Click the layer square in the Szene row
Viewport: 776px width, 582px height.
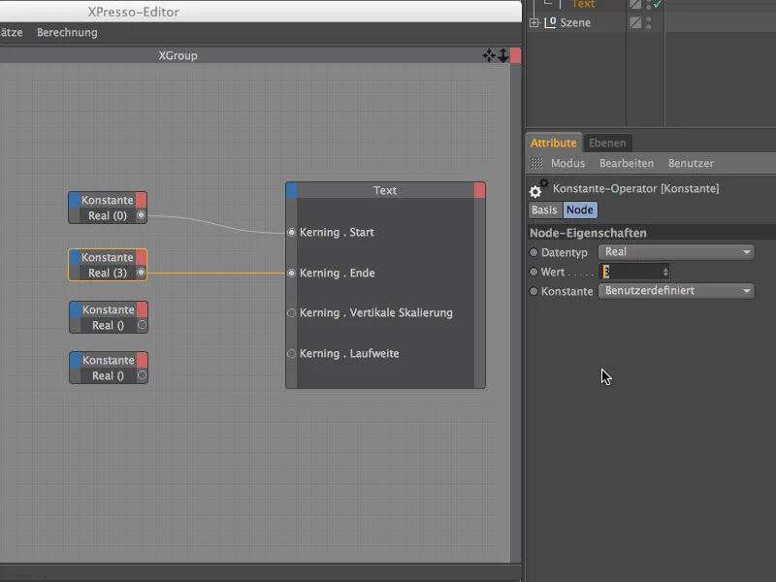[635, 22]
